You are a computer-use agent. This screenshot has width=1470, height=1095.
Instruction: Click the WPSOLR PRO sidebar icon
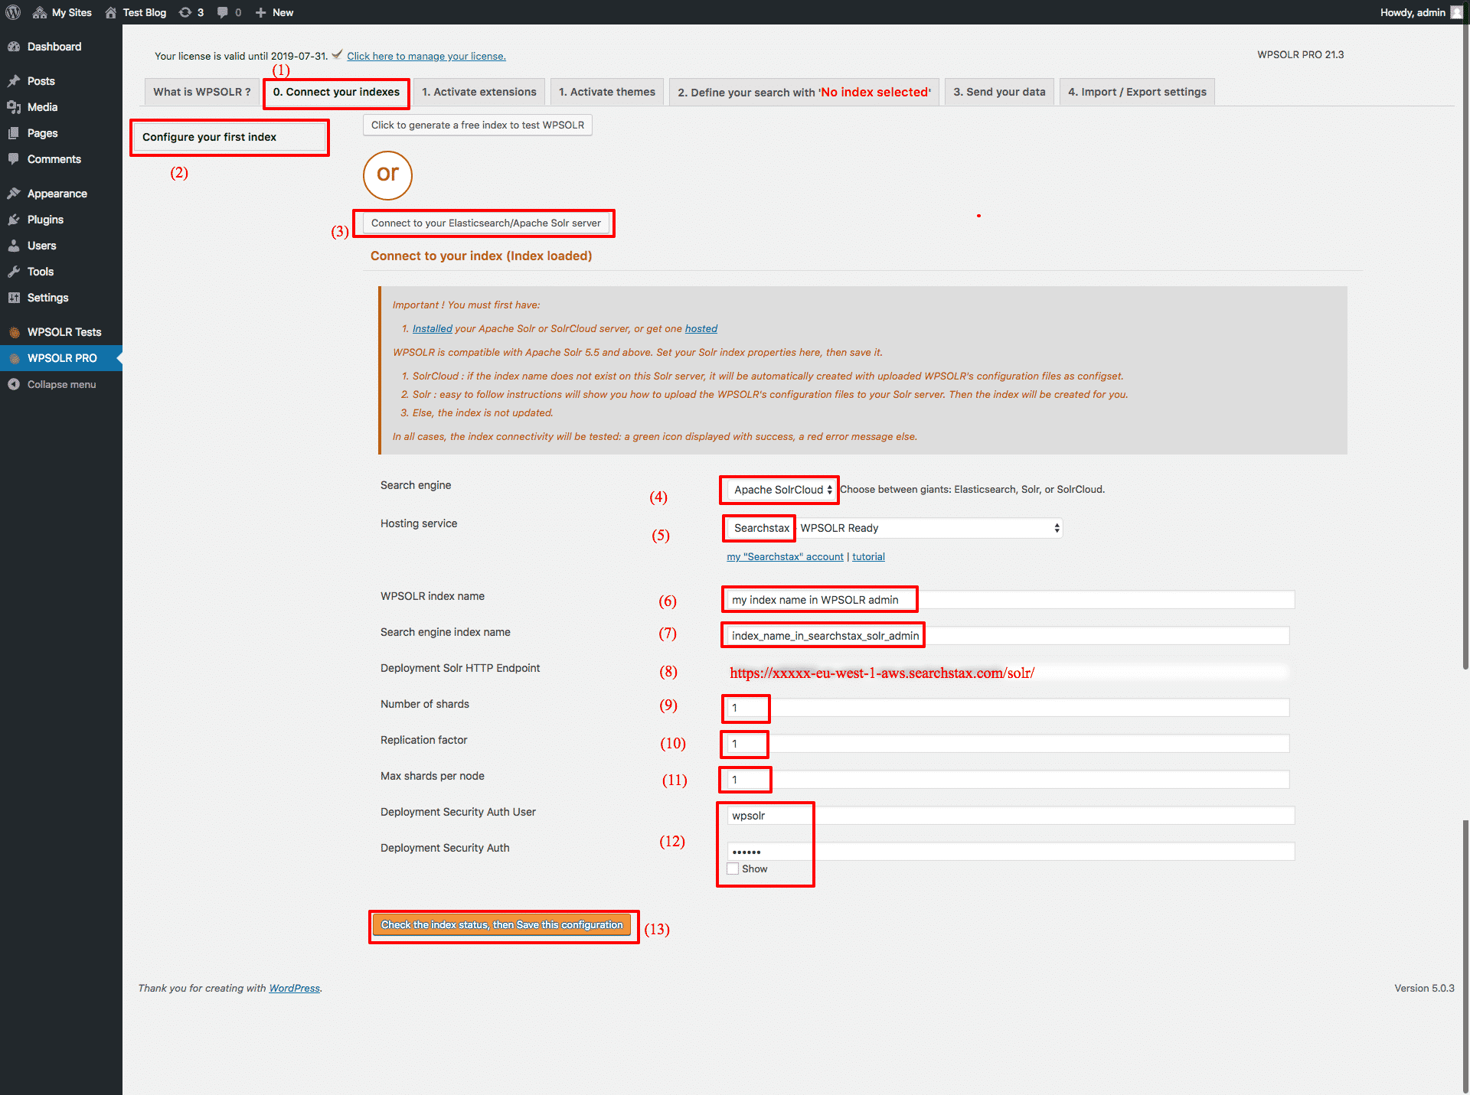tap(14, 357)
